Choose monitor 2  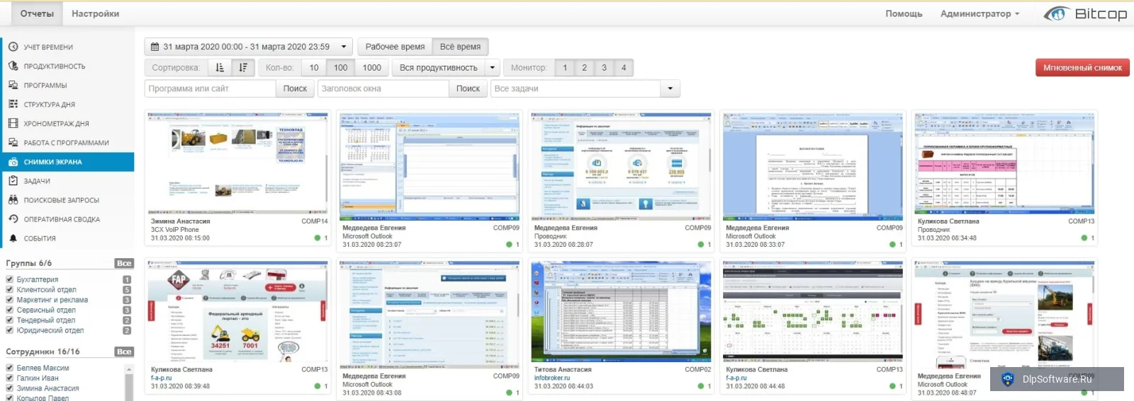coord(585,68)
